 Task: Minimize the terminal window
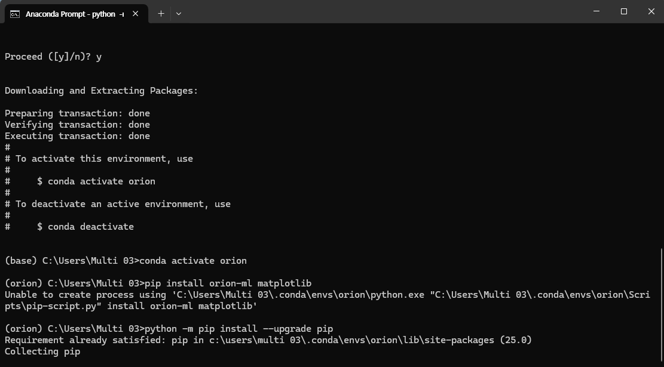tap(596, 11)
